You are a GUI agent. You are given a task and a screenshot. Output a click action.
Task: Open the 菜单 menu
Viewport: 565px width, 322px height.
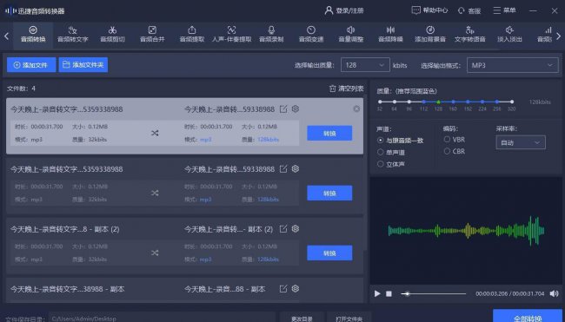[504, 10]
